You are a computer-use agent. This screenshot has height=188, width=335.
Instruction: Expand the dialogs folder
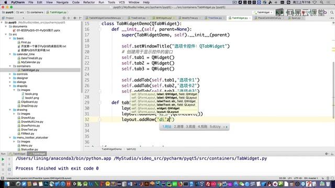(10, 82)
